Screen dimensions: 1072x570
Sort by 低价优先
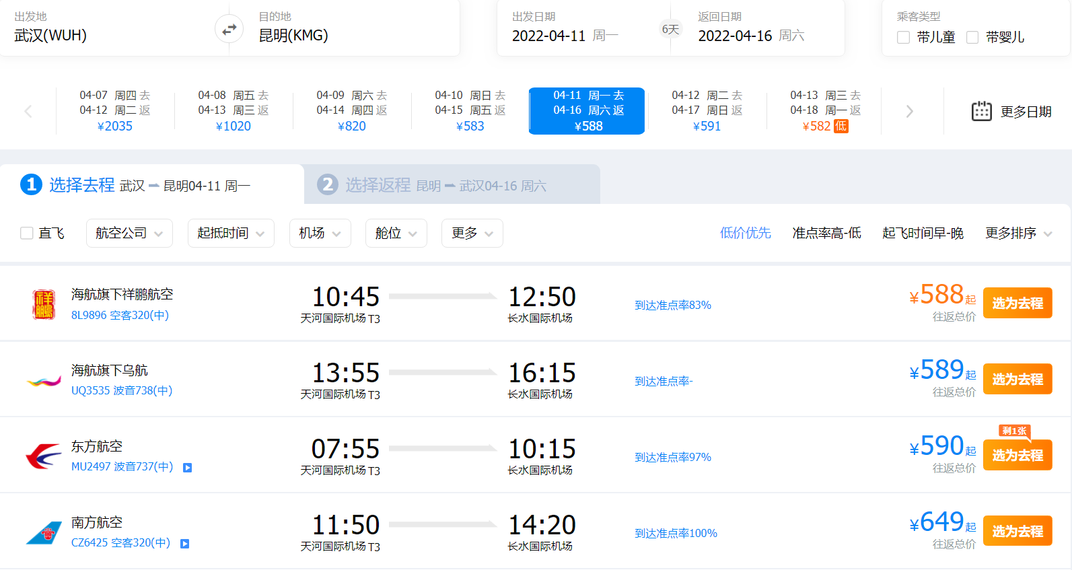(x=745, y=233)
